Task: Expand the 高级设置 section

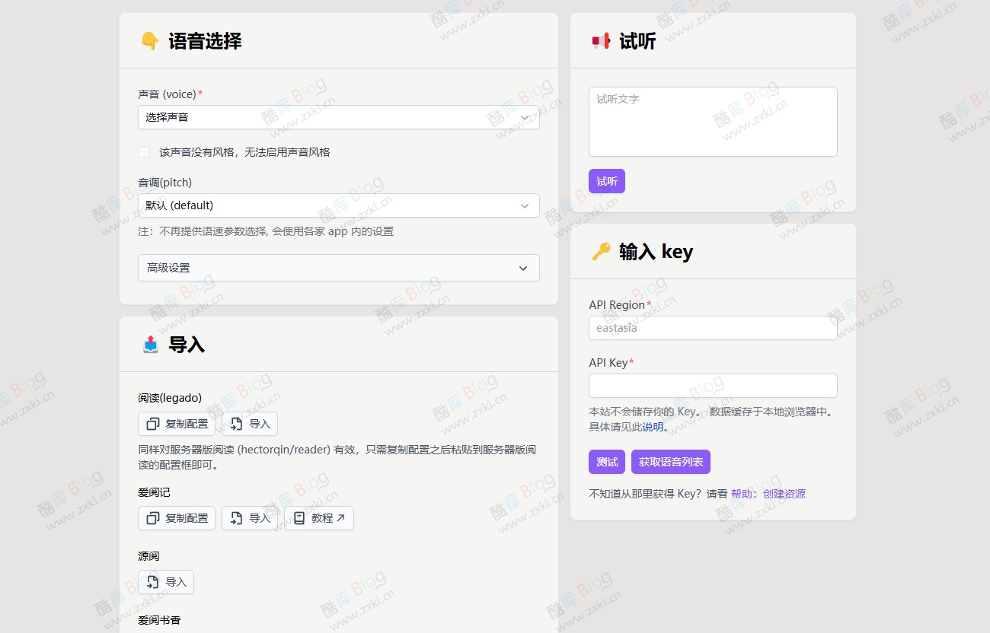Action: coord(338,268)
